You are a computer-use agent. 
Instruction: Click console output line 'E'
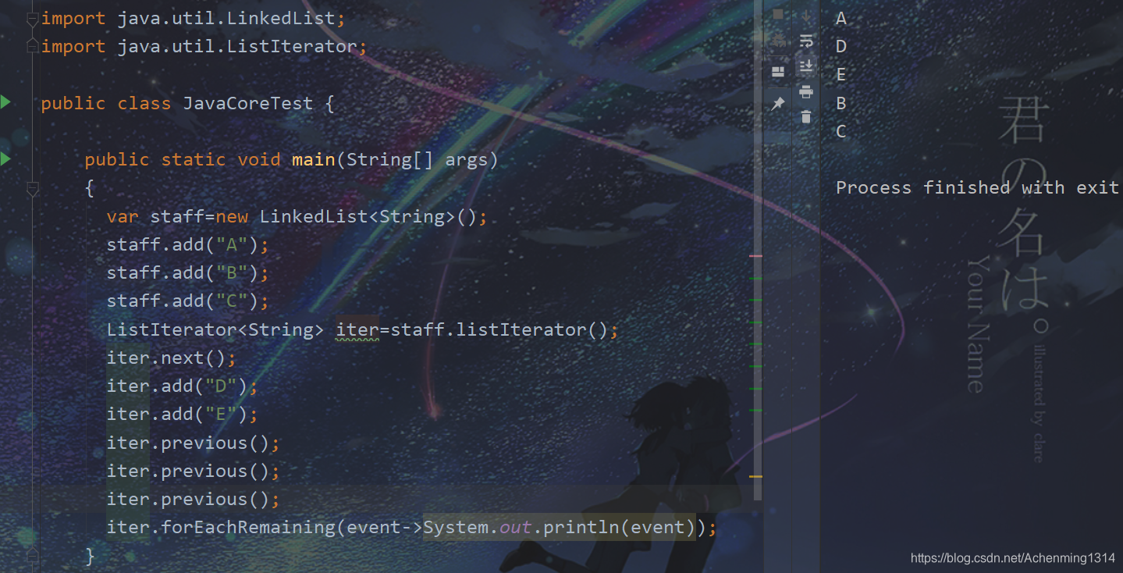coord(841,74)
